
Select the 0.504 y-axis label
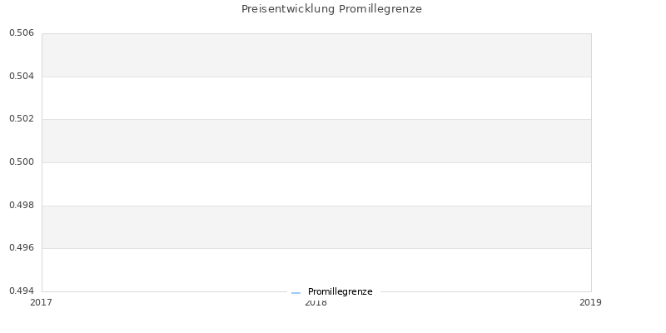coord(22,77)
